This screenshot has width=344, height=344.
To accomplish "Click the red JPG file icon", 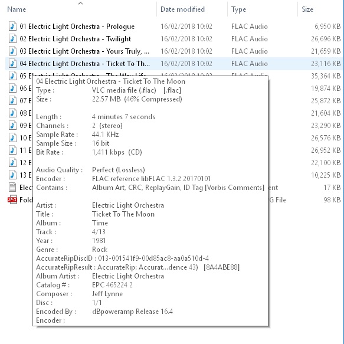I will (12, 199).
